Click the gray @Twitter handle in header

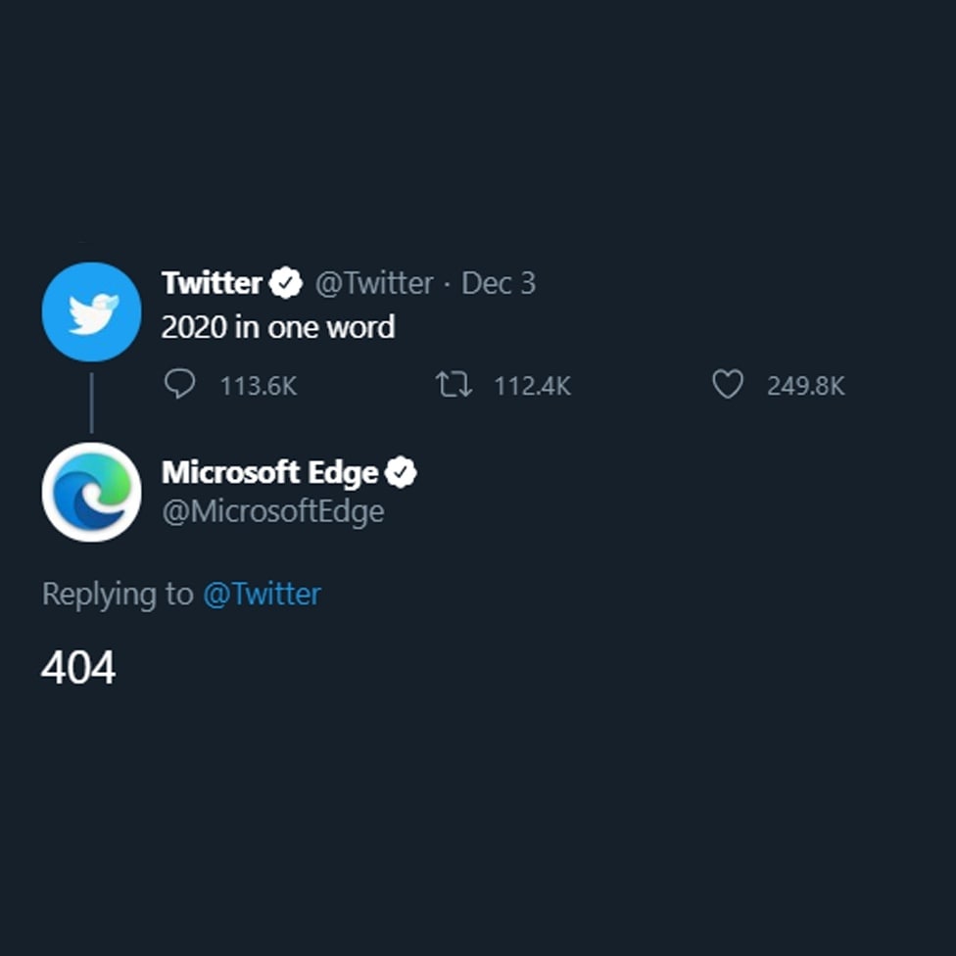coord(373,283)
